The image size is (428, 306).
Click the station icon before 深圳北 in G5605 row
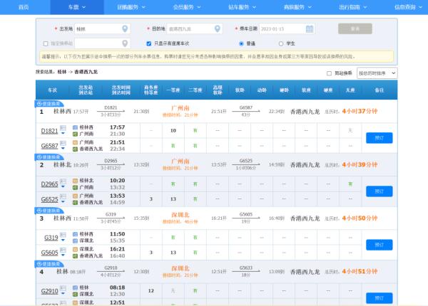pos(75,249)
